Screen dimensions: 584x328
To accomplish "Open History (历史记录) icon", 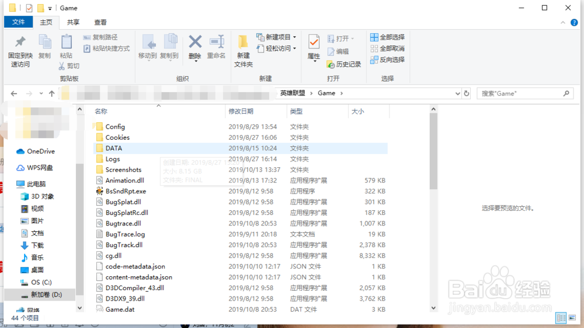I will point(331,64).
